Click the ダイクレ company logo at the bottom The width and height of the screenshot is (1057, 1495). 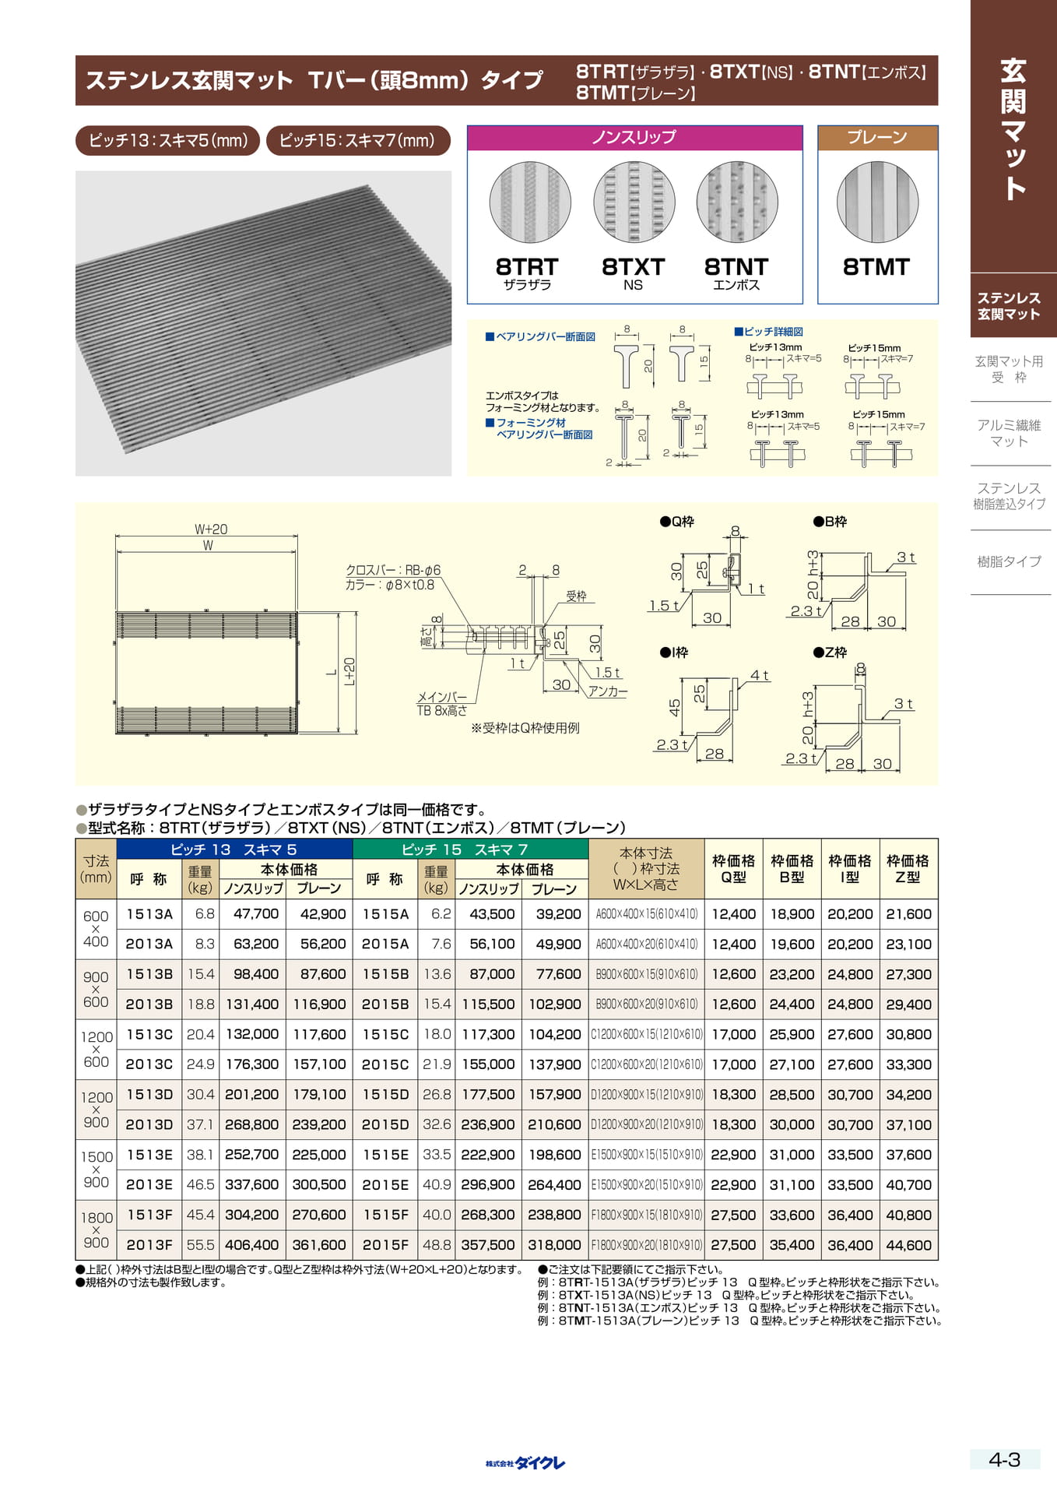coord(525,1463)
